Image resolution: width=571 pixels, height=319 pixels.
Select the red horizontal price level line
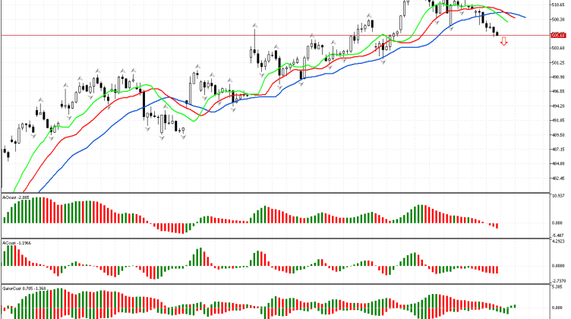[x=228, y=35]
